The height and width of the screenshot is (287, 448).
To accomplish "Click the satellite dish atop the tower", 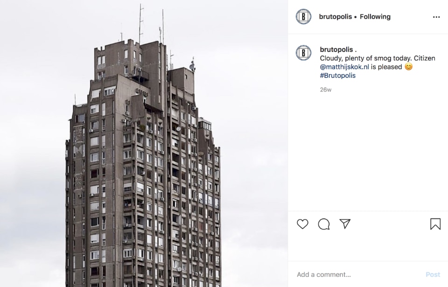I will [192, 68].
